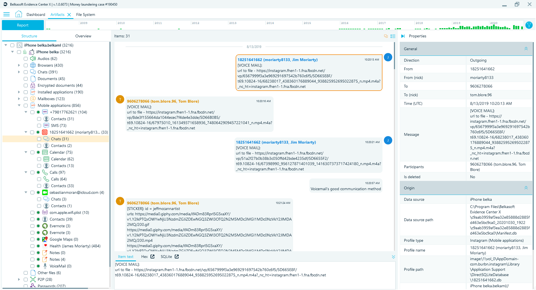
Task: Check the Mobile applications (856) checkbox
Action: point(26,105)
